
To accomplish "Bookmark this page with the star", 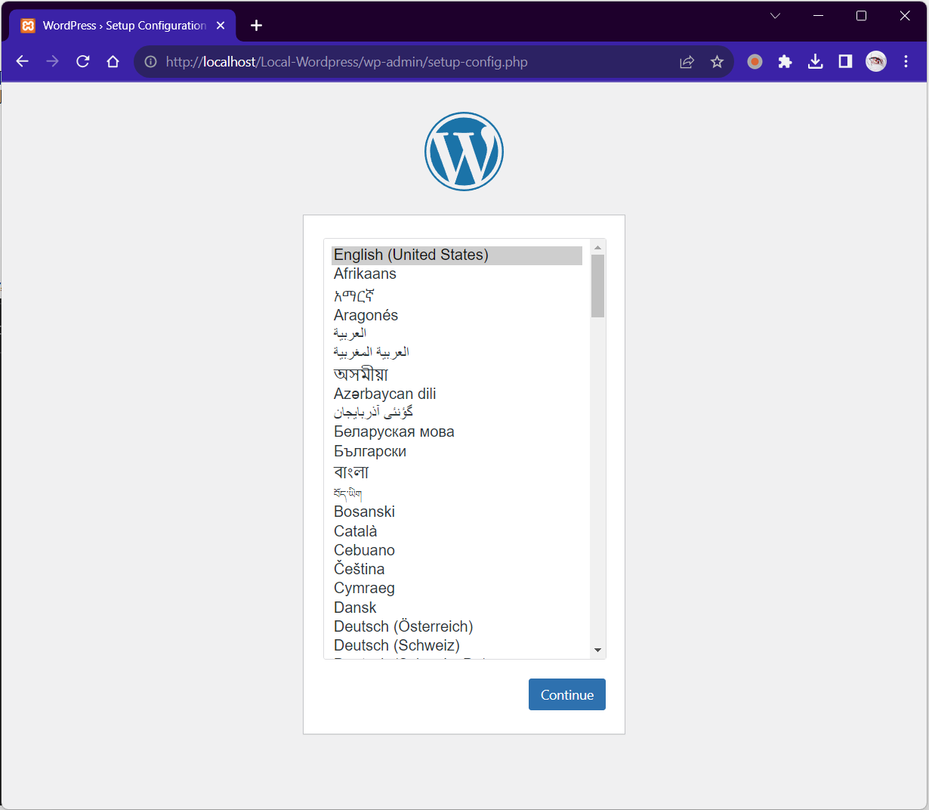I will pyautogui.click(x=718, y=62).
